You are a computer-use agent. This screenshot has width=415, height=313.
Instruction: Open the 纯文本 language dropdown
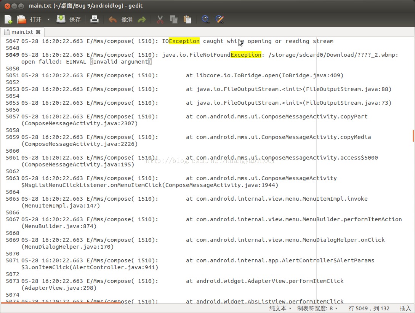click(280, 308)
